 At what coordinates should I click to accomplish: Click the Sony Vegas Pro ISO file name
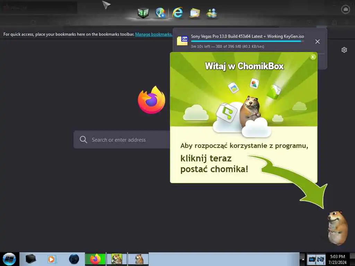tap(247, 36)
